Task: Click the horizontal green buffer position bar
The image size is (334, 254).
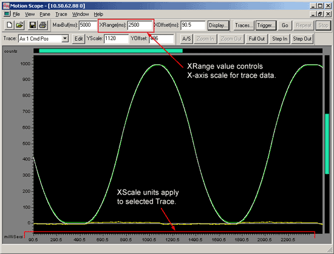Action: pos(111,50)
